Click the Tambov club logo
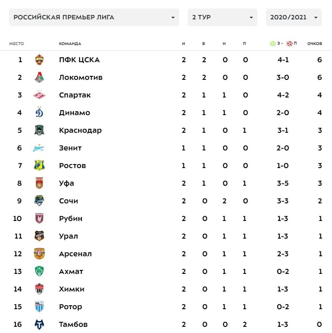This screenshot has width=332, height=333. tap(39, 324)
